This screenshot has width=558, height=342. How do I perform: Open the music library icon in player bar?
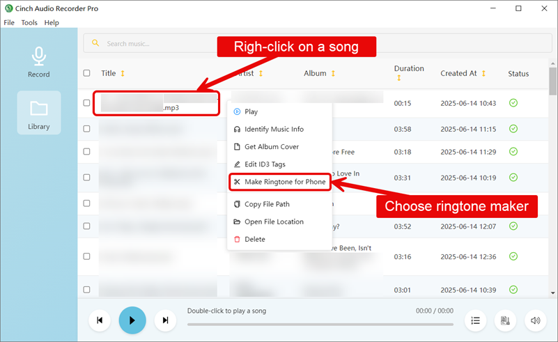click(x=505, y=320)
